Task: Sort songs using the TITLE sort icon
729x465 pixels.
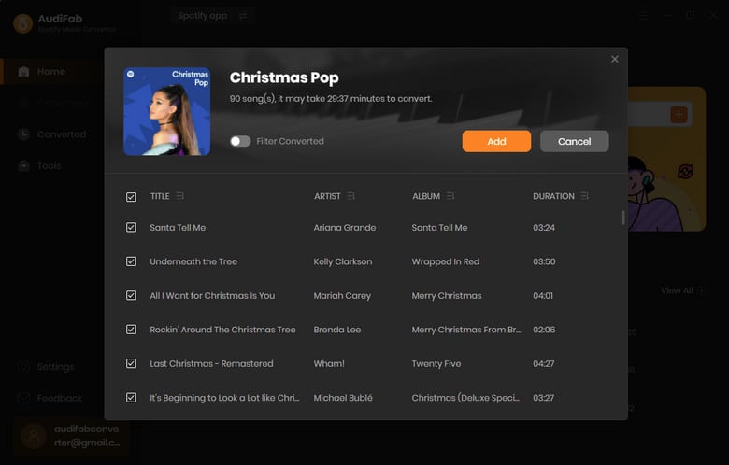Action: (x=180, y=196)
